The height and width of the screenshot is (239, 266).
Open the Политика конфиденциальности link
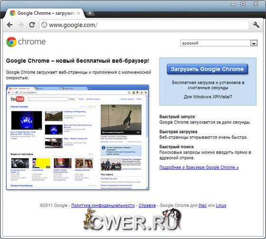click(103, 205)
